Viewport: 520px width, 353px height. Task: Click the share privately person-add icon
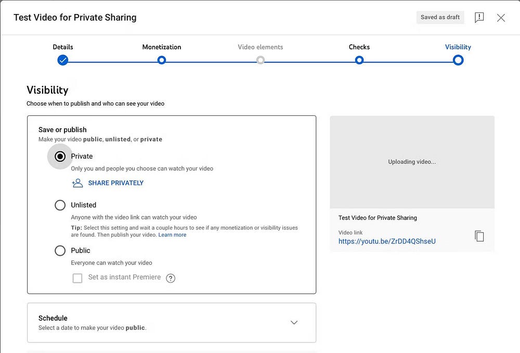point(77,183)
